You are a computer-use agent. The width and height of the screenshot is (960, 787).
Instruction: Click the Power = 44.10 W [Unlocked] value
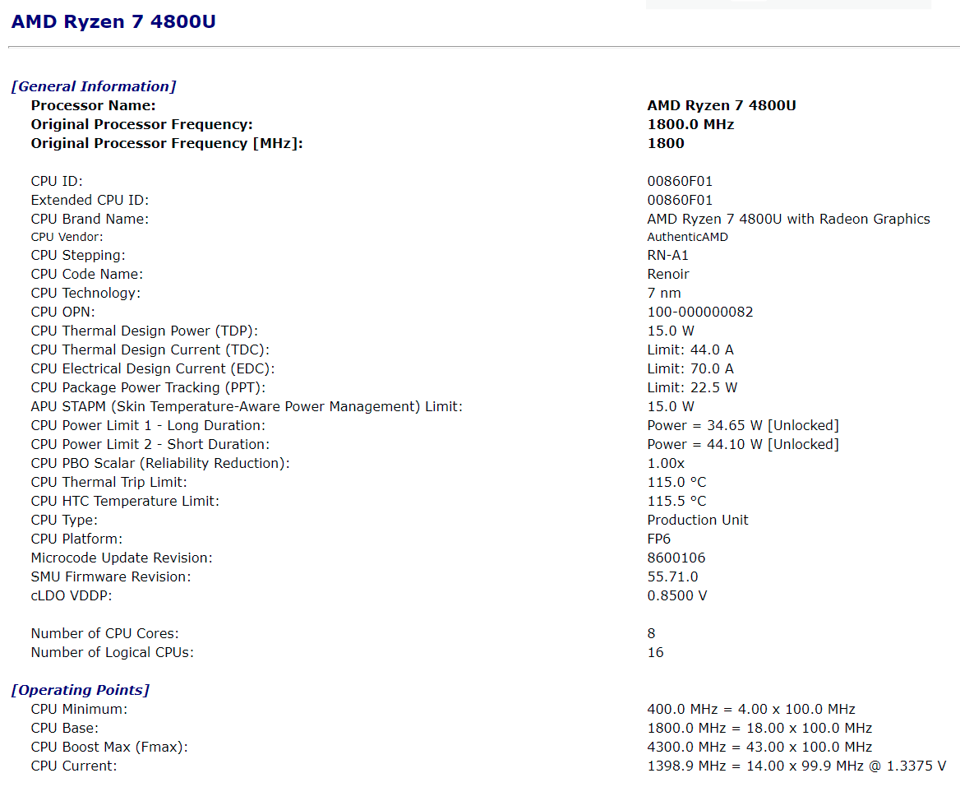pos(743,445)
